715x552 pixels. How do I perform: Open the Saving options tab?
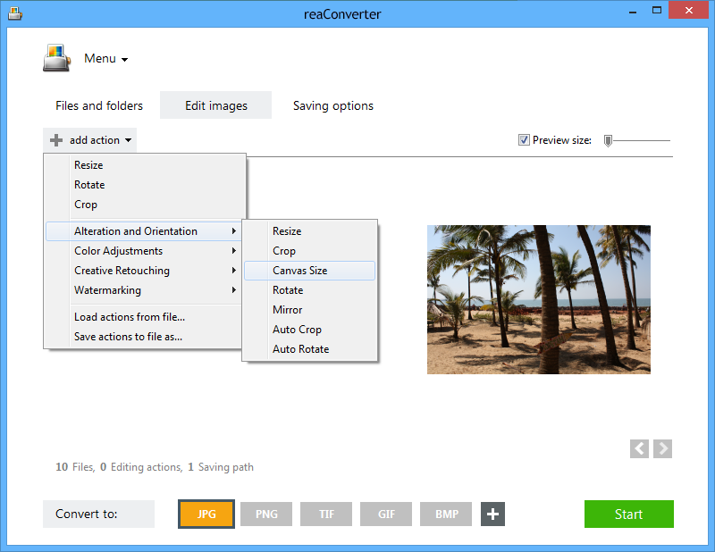[332, 105]
